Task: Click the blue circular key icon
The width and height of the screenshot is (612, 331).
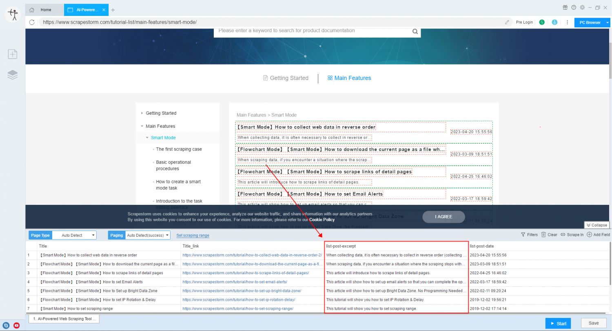Action: tap(554, 22)
